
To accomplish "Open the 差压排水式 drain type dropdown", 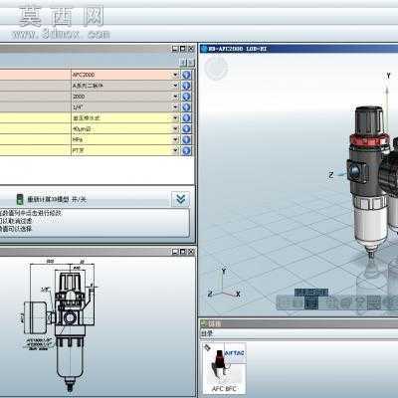I will [175, 118].
